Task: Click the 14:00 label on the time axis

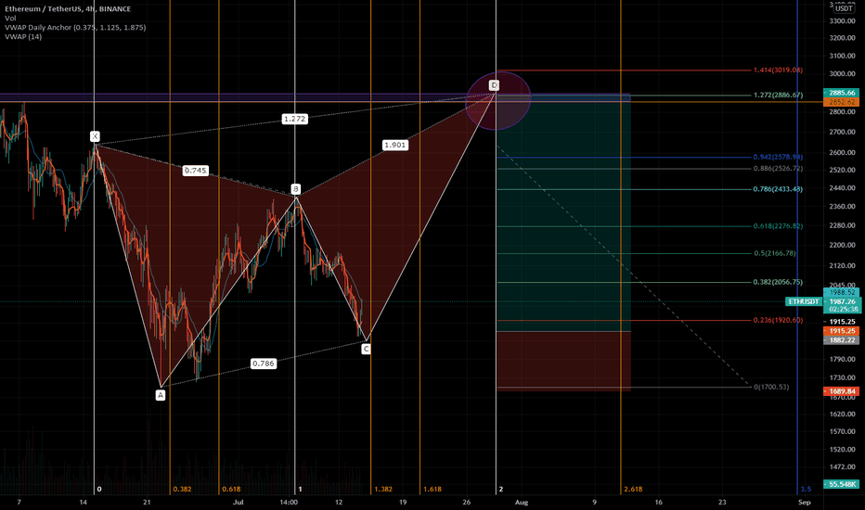Action: (289, 503)
